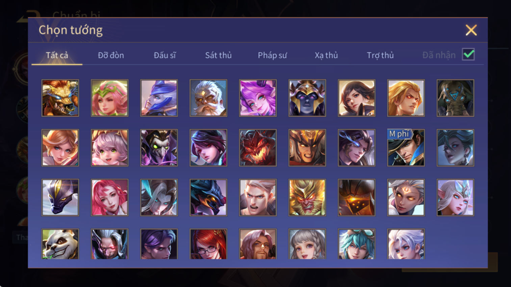Switch to the 'Đỡ đòn' tab
This screenshot has height=287, width=511.
point(111,55)
